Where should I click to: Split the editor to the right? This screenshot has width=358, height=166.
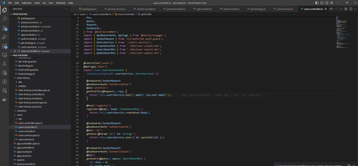(351, 9)
